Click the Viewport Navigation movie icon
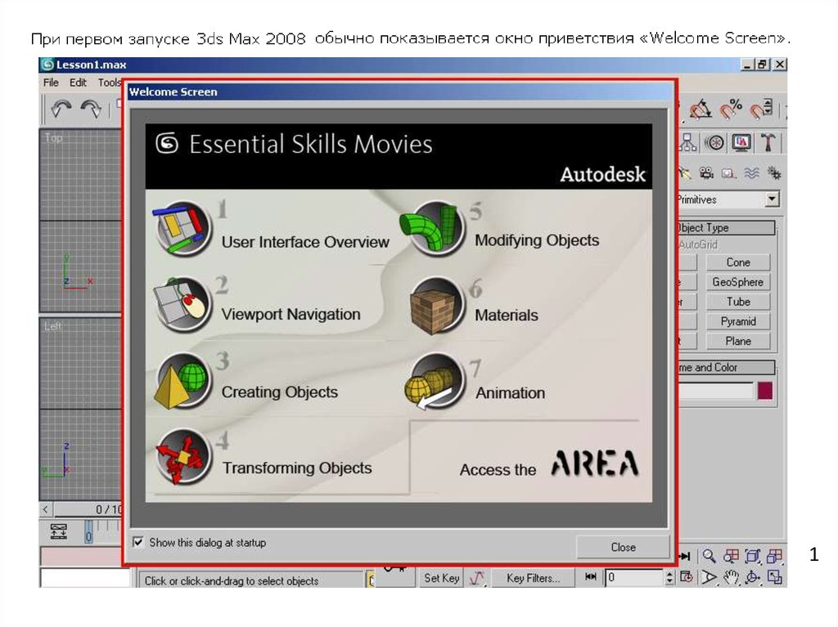 pyautogui.click(x=182, y=303)
